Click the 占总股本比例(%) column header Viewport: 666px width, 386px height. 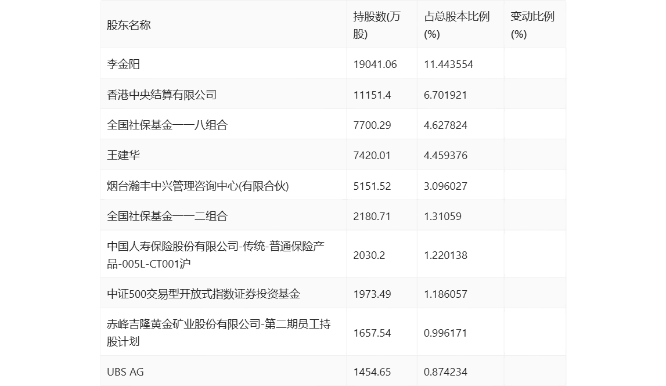[x=456, y=26]
